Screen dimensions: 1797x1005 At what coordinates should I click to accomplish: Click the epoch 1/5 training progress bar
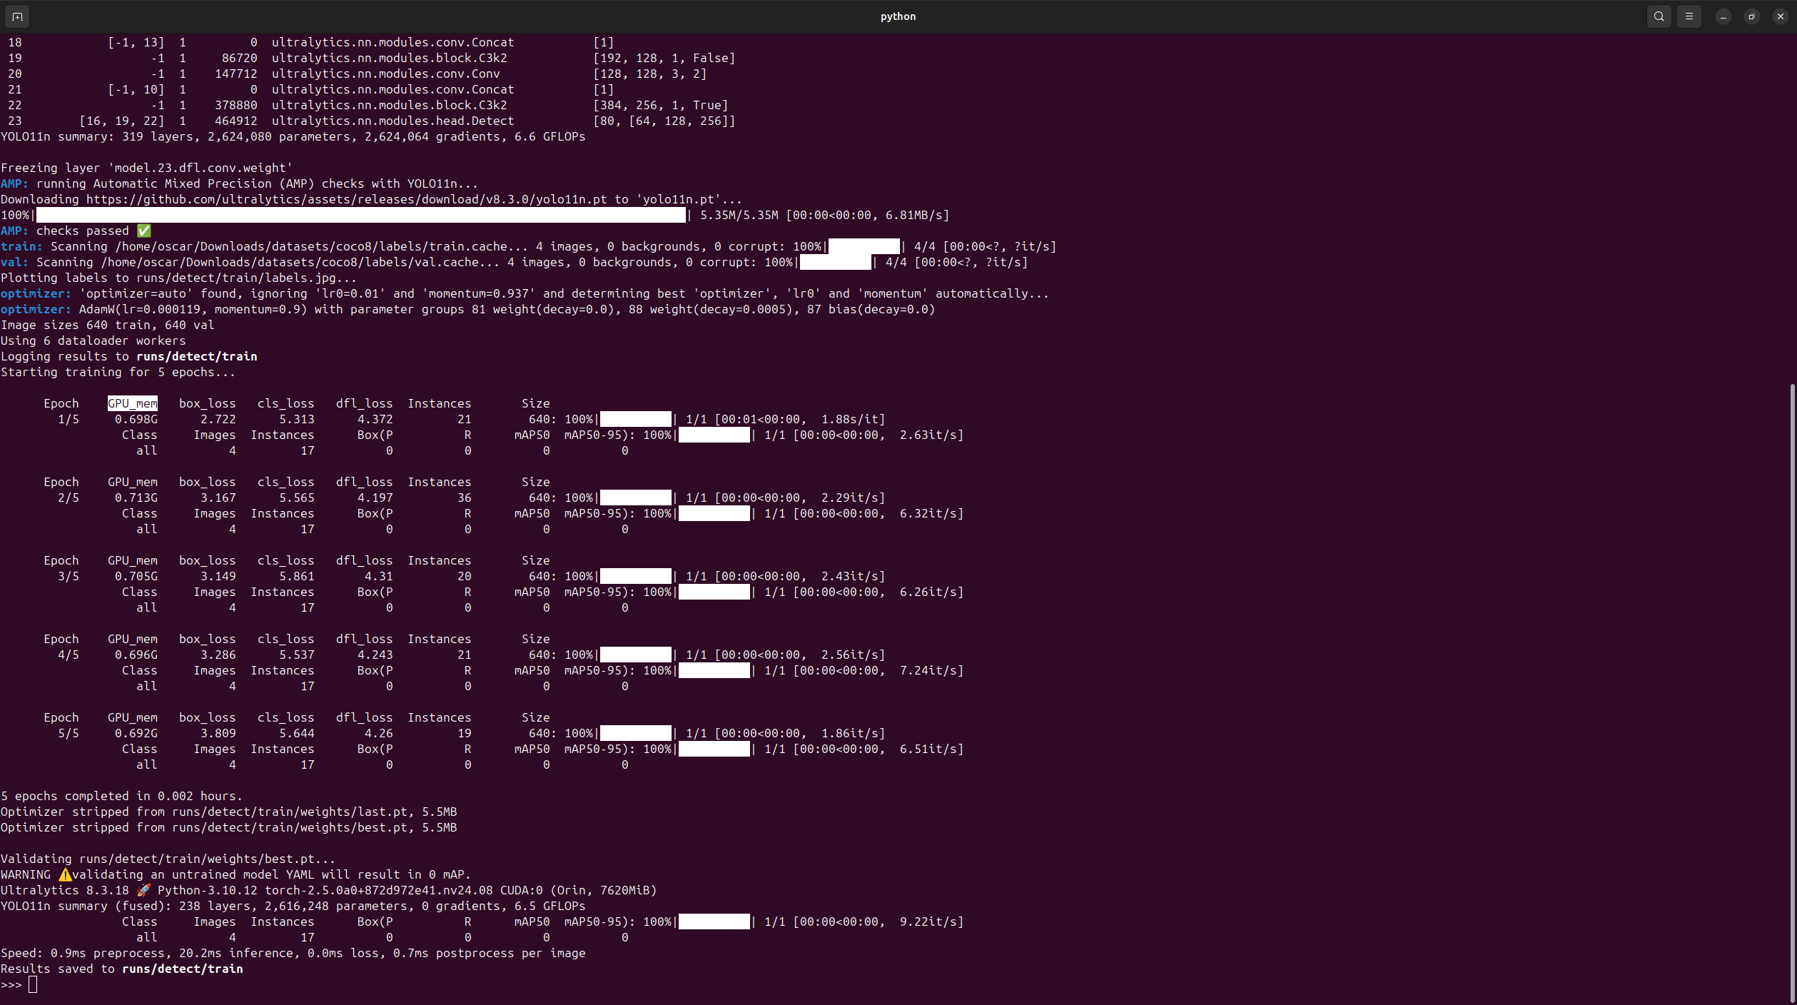coord(635,419)
